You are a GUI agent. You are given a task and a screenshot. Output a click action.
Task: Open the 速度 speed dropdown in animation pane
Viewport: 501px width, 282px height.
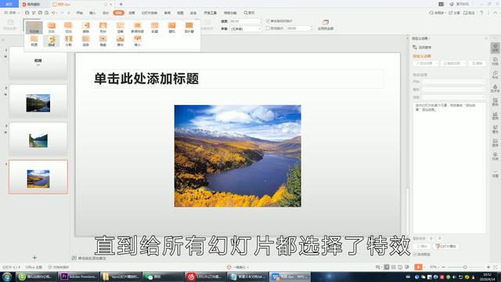pyautogui.click(x=454, y=97)
